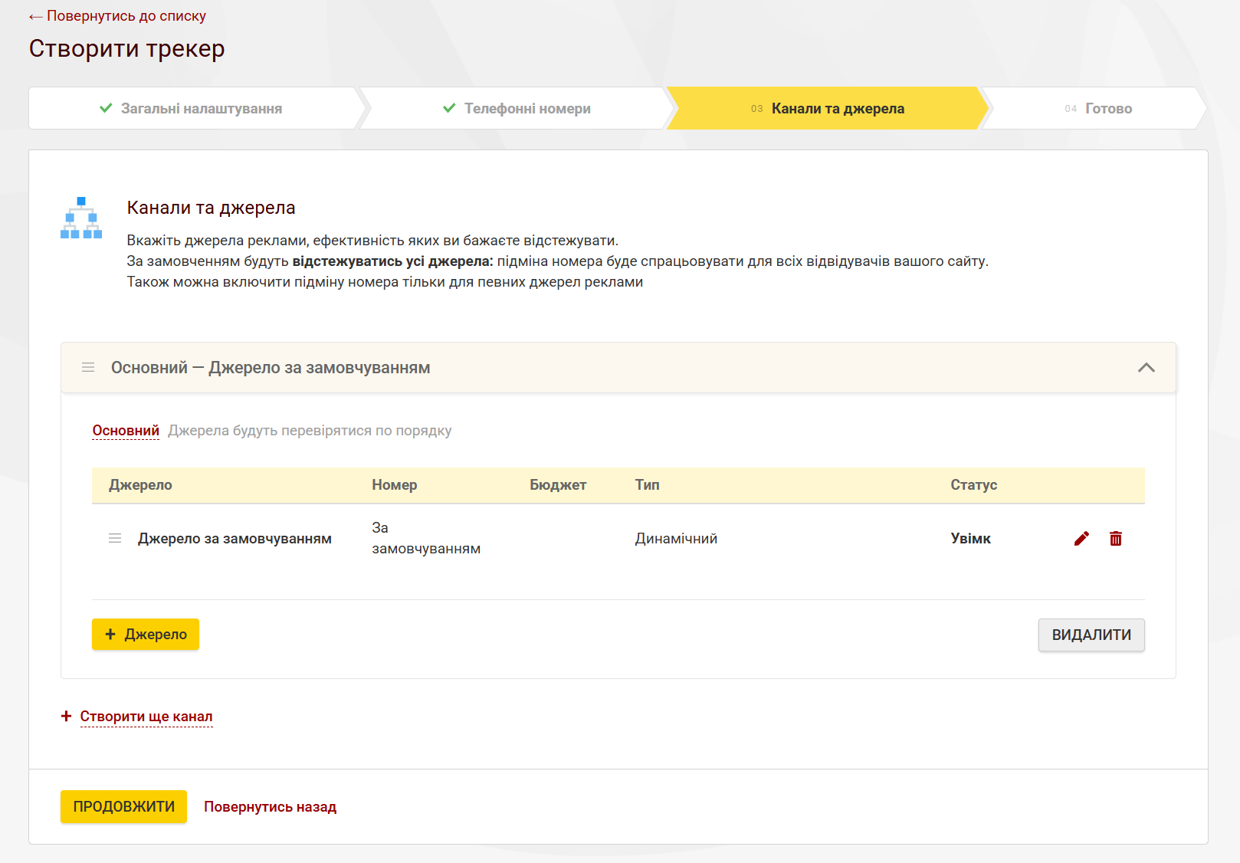This screenshot has width=1240, height=863.
Task: Click Основний — Джерело за замовчуванням header title
Action: (x=271, y=368)
